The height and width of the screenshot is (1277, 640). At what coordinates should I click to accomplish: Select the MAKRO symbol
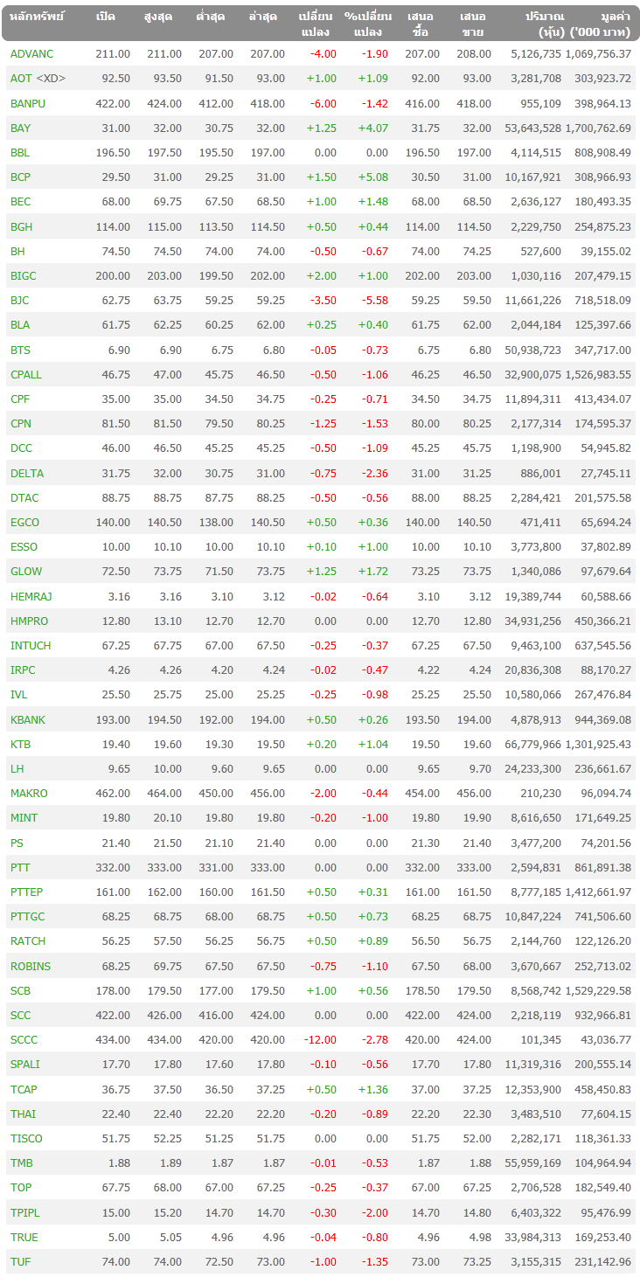[x=29, y=794]
